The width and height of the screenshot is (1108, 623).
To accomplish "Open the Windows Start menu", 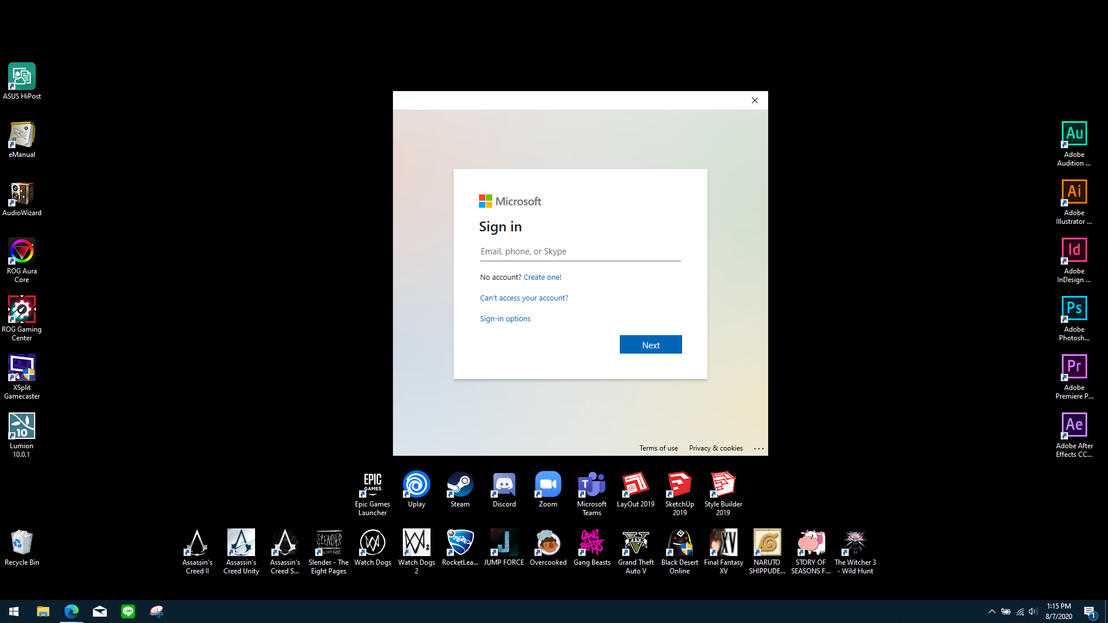I will point(14,611).
